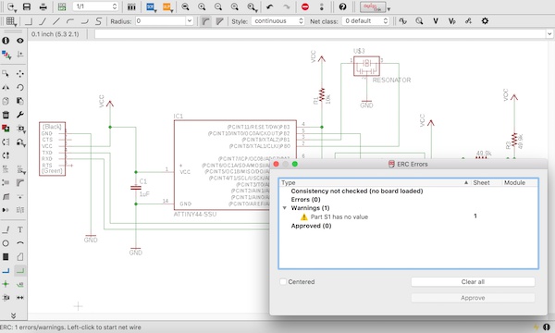555x333 pixels.
Task: Click the Approve button
Action: (x=473, y=298)
